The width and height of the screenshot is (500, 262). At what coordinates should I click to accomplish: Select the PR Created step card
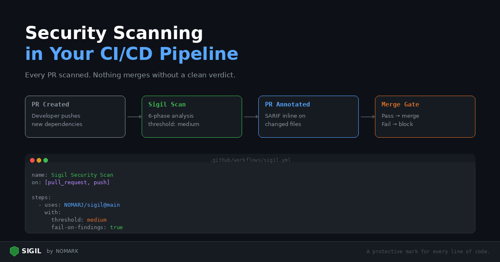[x=75, y=116]
